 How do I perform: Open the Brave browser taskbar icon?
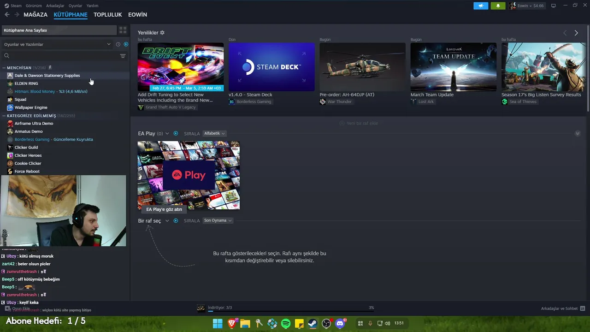coord(231,323)
